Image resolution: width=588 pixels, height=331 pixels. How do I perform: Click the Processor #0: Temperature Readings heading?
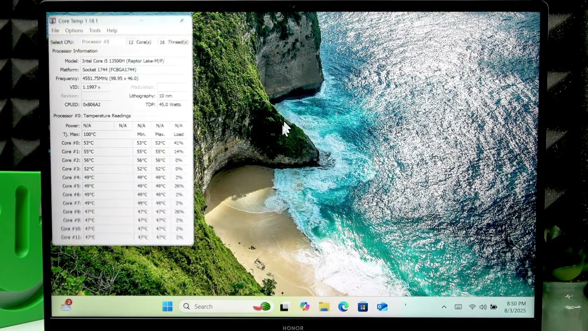tap(92, 116)
